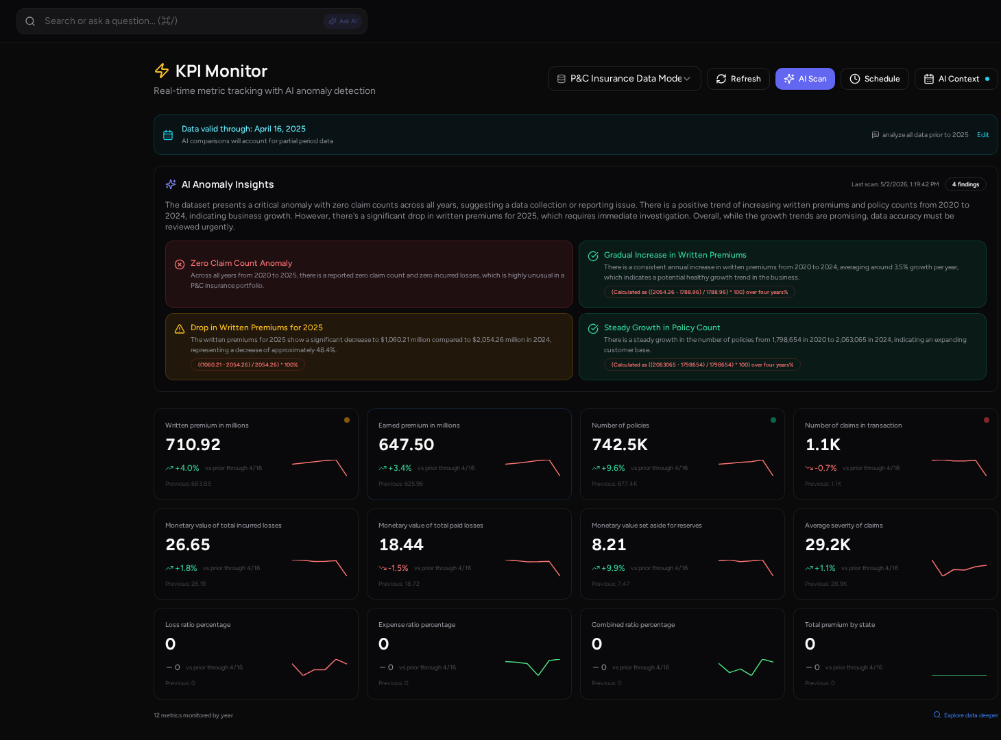The image size is (1001, 740).
Task: Click up-trend icon beside +1.1% on average severity
Action: click(809, 568)
